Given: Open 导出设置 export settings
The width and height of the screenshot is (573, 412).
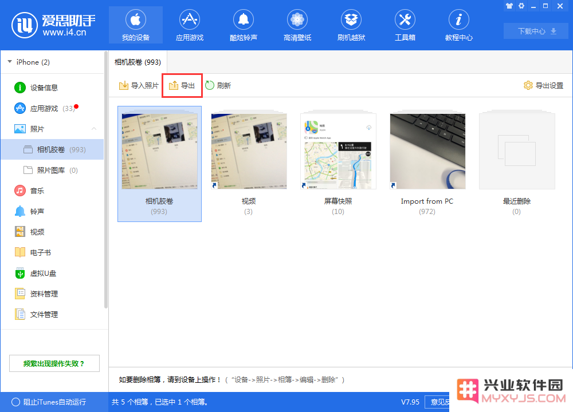Looking at the screenshot, I should (543, 85).
